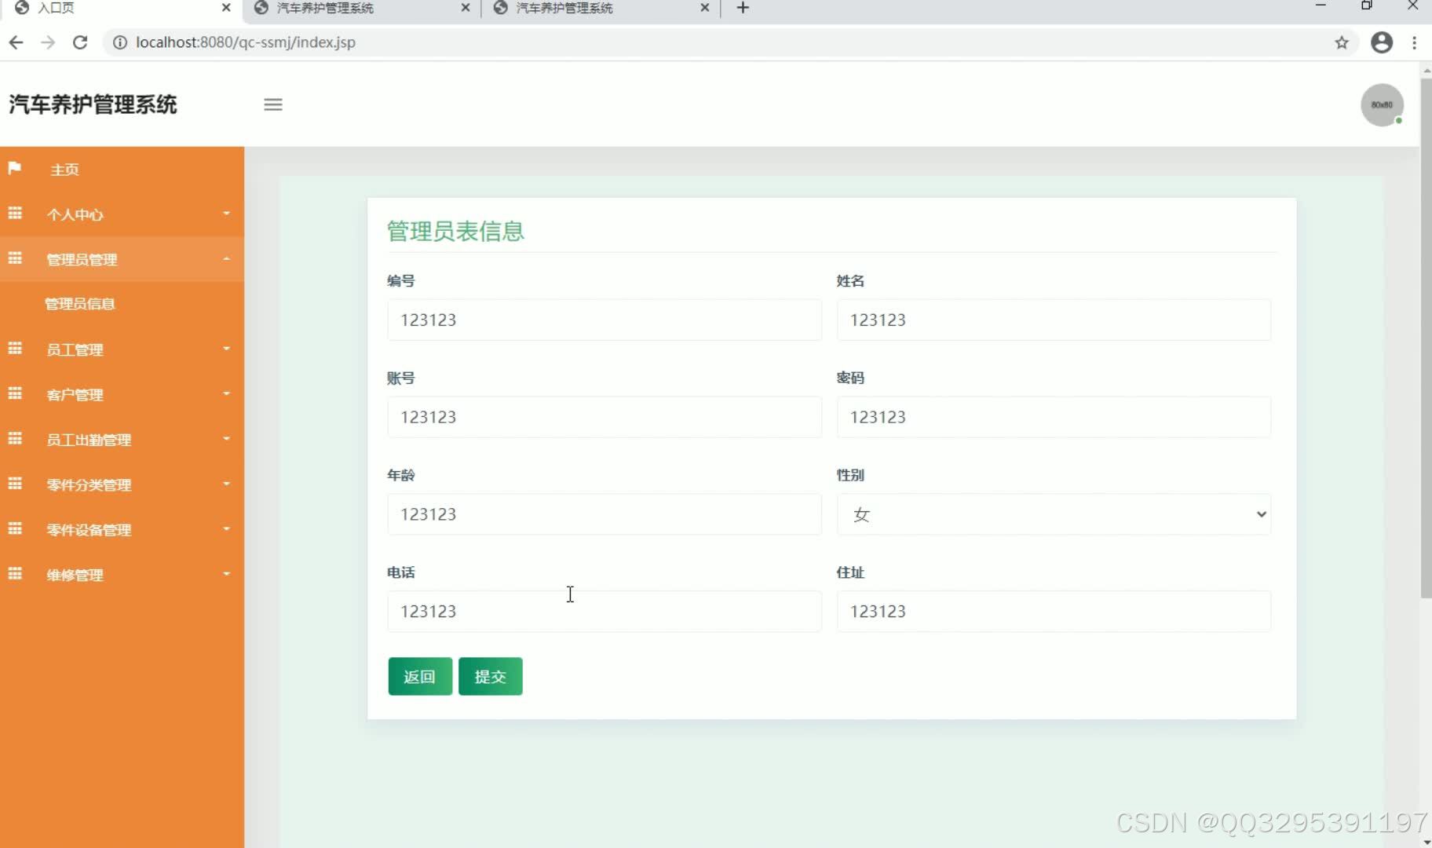Click grid icon beside 维修管理
Image resolution: width=1432 pixels, height=848 pixels.
[x=15, y=574]
